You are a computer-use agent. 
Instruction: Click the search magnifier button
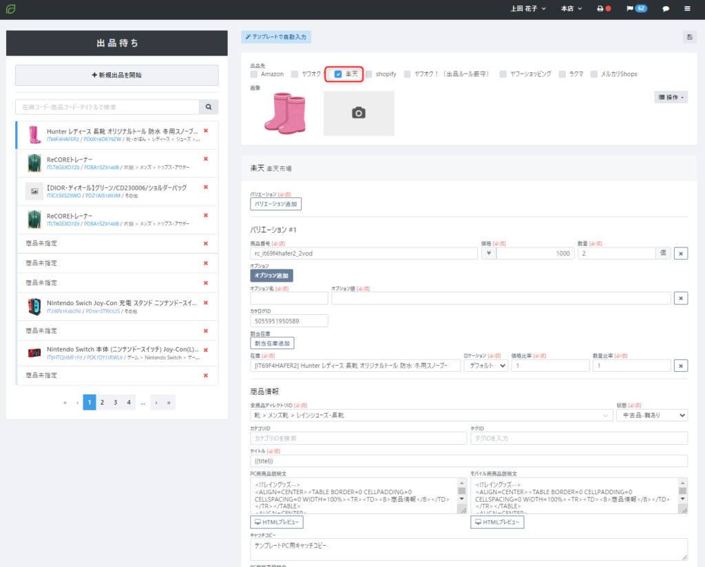tap(209, 107)
